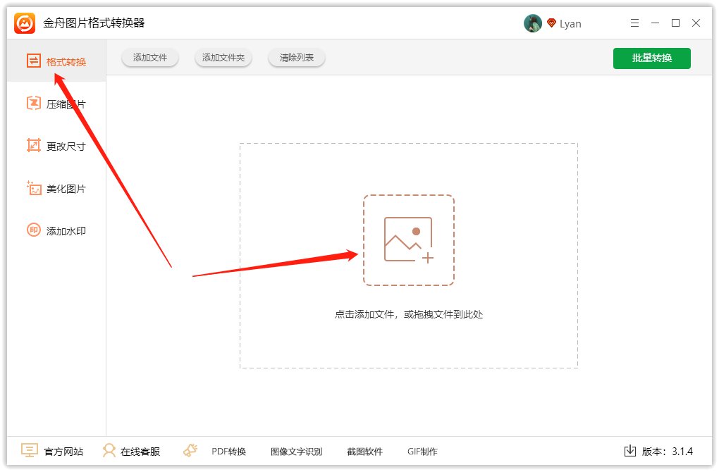Select the 添加水印 watermark tool
The height and width of the screenshot is (472, 719).
[x=56, y=230]
